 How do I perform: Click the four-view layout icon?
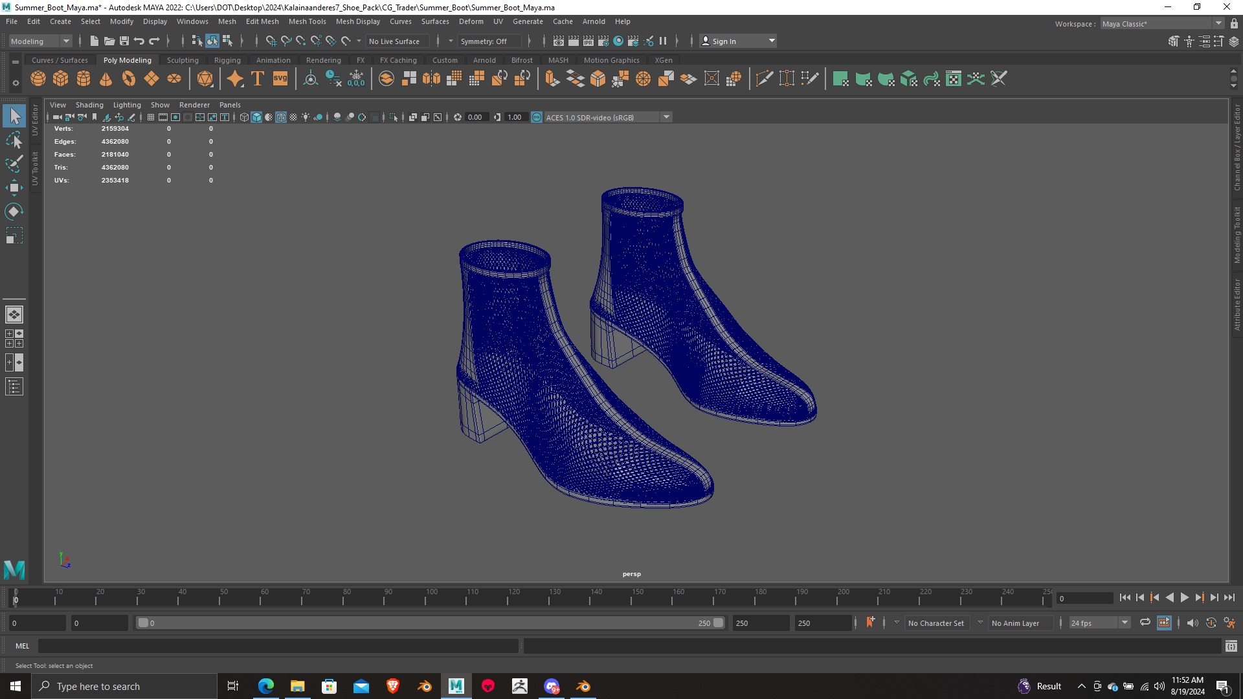click(x=14, y=338)
